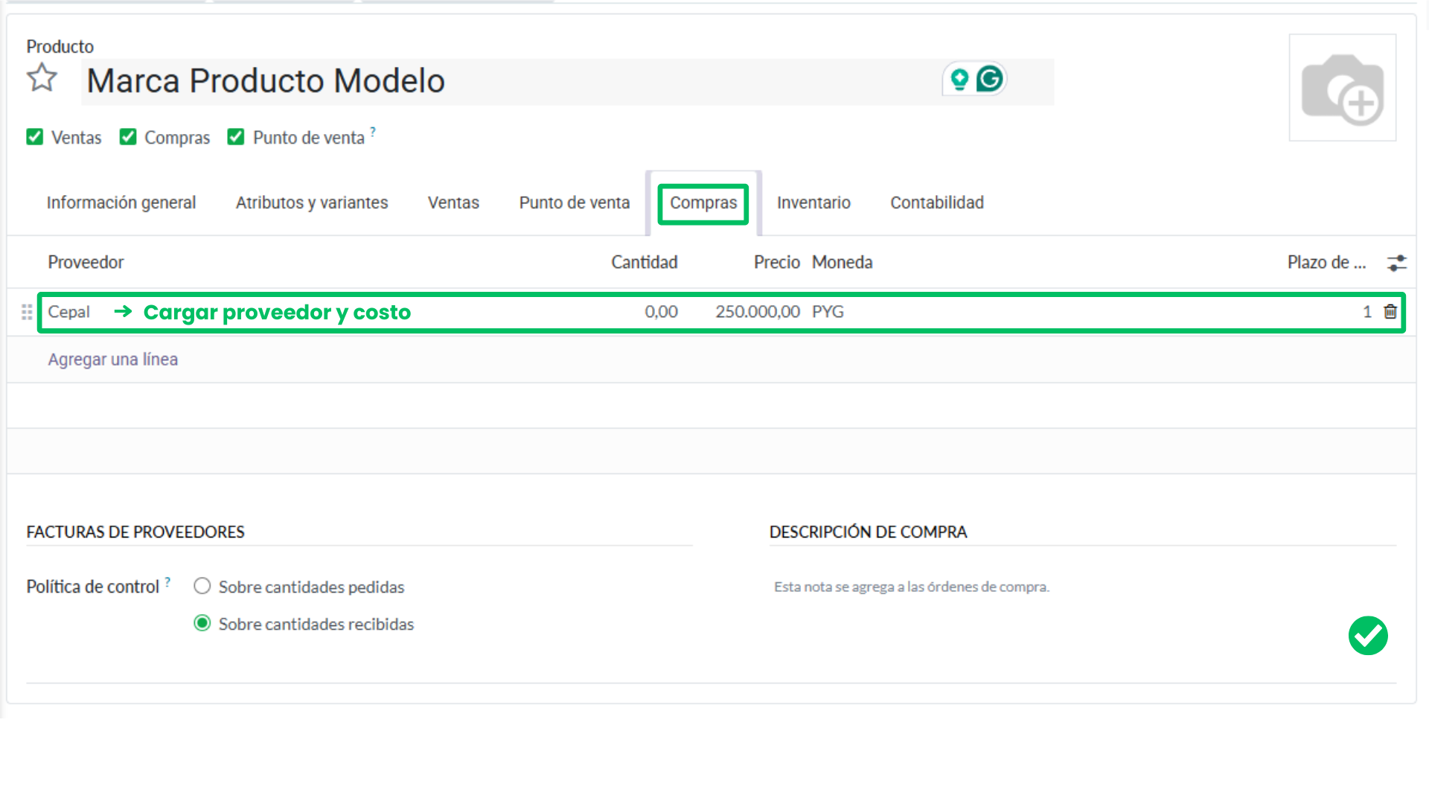Edit the 250.000,00 price value
Image resolution: width=1429 pixels, height=804 pixels.
point(758,312)
